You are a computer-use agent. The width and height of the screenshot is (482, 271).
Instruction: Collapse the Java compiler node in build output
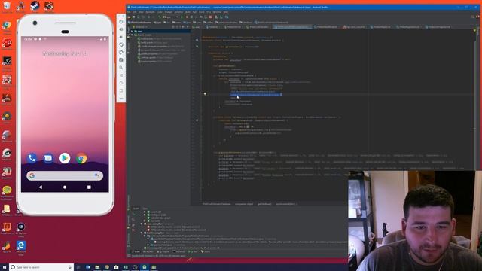pyautogui.click(x=142, y=224)
